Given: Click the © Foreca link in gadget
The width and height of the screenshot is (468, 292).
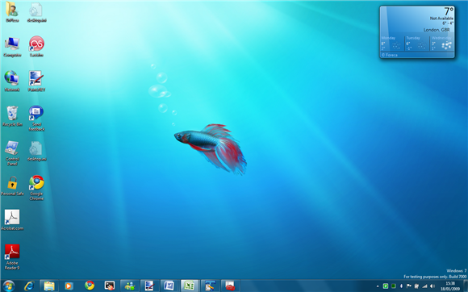Looking at the screenshot, I should point(390,55).
